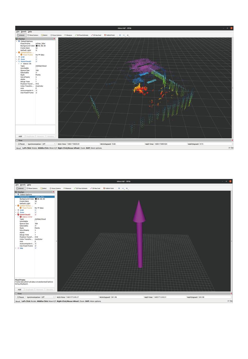The height and width of the screenshot is (359, 248).
Task: Open File menu in lower RViz window
Action: 17,185
